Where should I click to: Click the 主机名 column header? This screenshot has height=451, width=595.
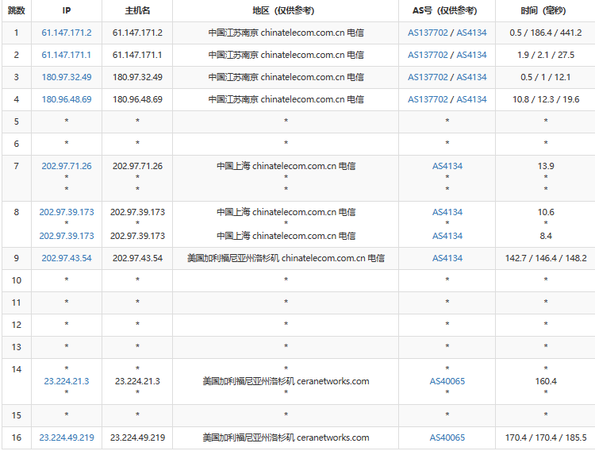coord(137,10)
